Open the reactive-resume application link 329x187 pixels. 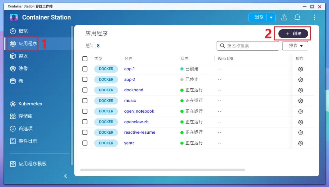click(140, 132)
